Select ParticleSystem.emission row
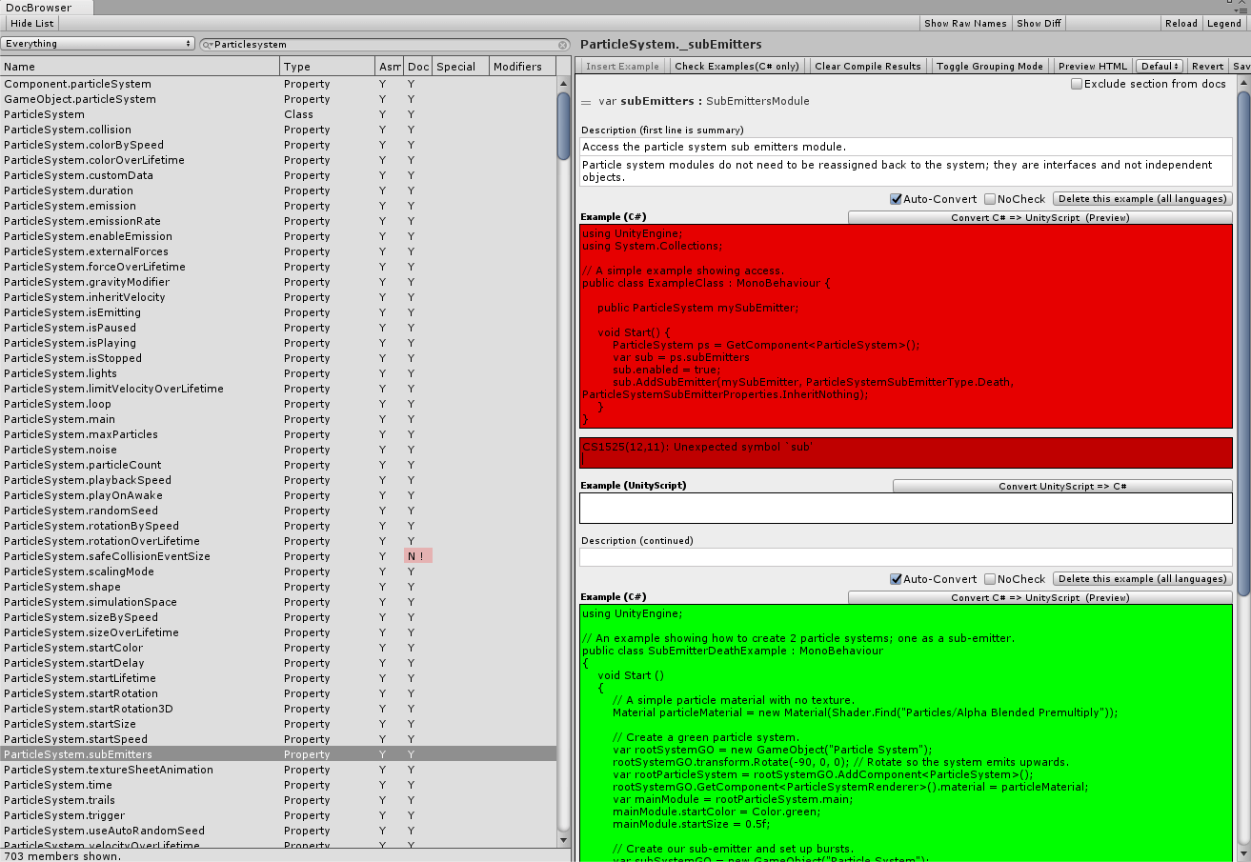 tap(278, 206)
